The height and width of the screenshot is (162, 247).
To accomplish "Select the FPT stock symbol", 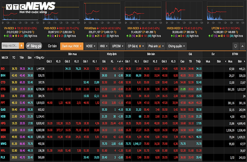I will point(3,102).
